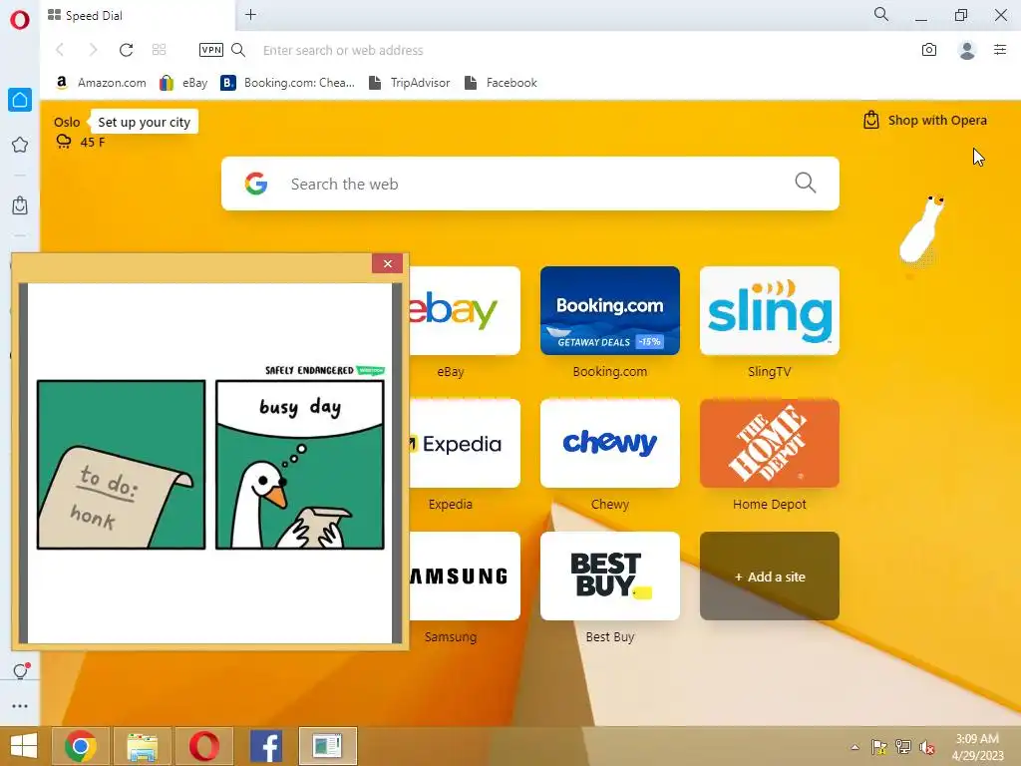The width and height of the screenshot is (1021, 766).
Task: Open the lightbulb notification icon in sidebar
Action: click(20, 671)
